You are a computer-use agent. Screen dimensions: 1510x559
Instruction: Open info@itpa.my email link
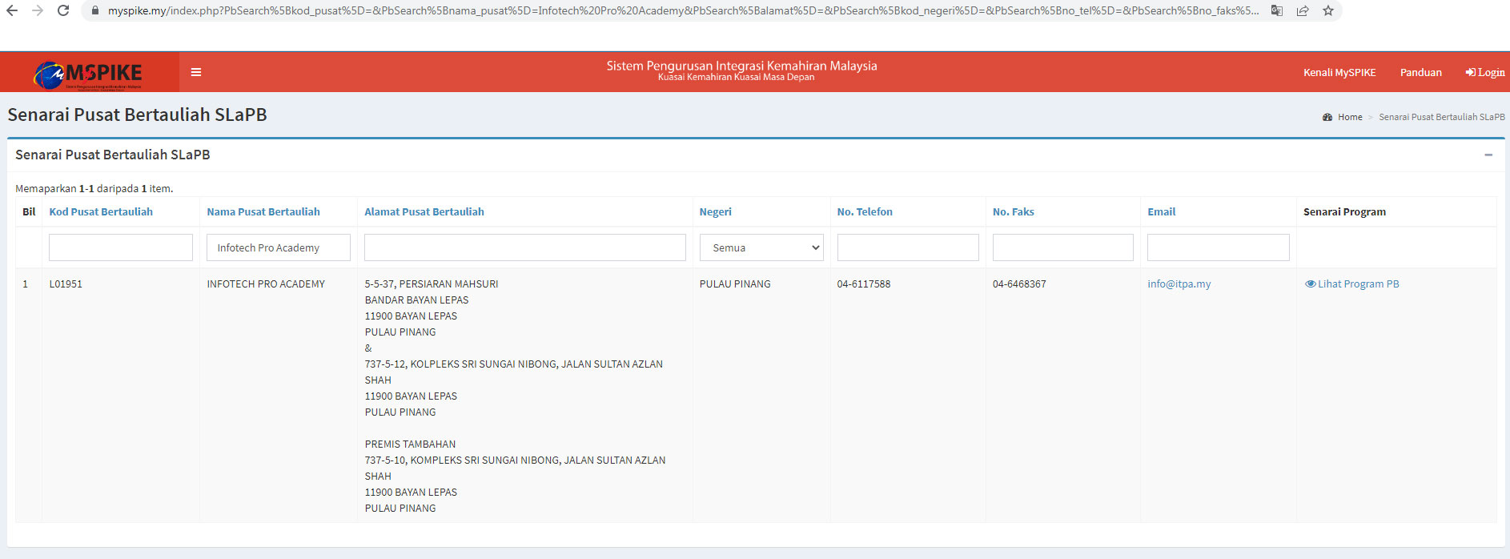click(1179, 284)
